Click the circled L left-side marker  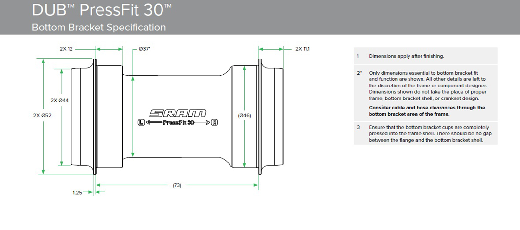pos(141,122)
